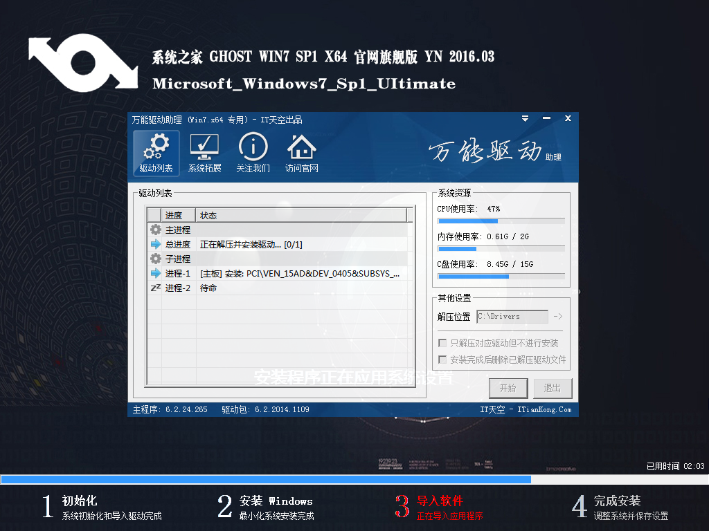This screenshot has width=709, height=531.
Task: Click the CPU使用率 47% value
Action: pos(493,209)
